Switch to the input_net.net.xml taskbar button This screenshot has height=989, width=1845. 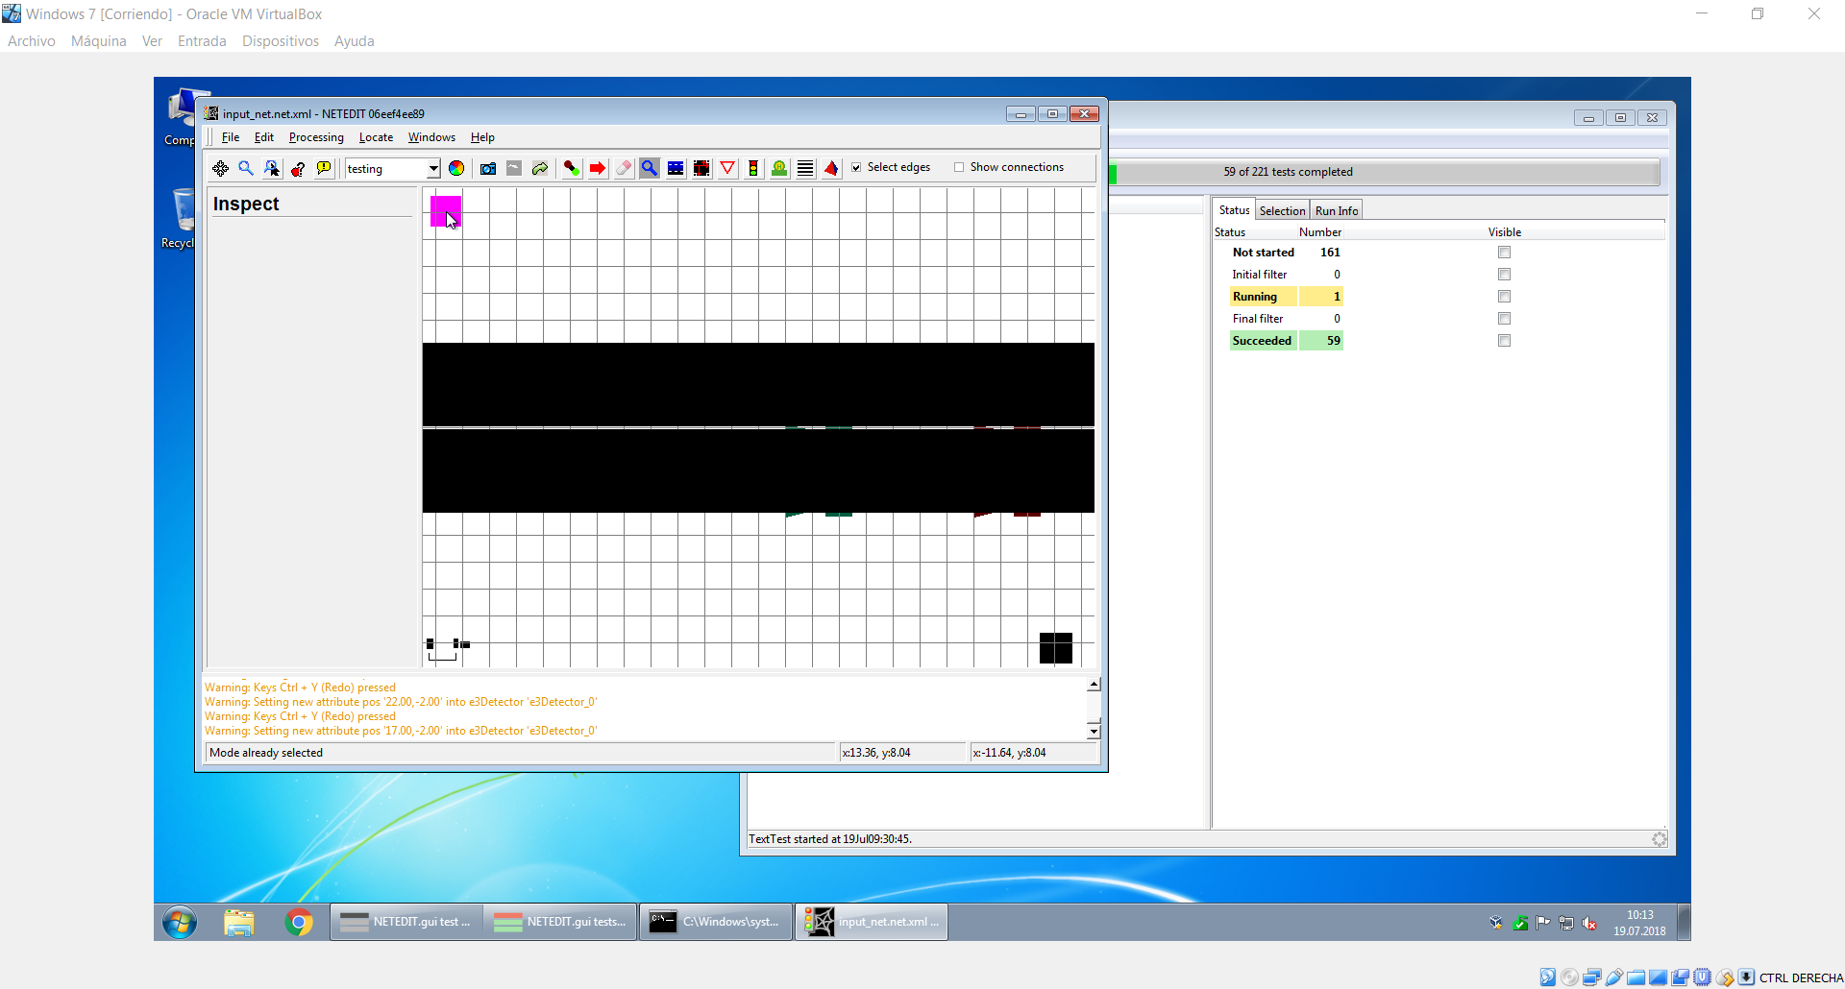(x=872, y=922)
